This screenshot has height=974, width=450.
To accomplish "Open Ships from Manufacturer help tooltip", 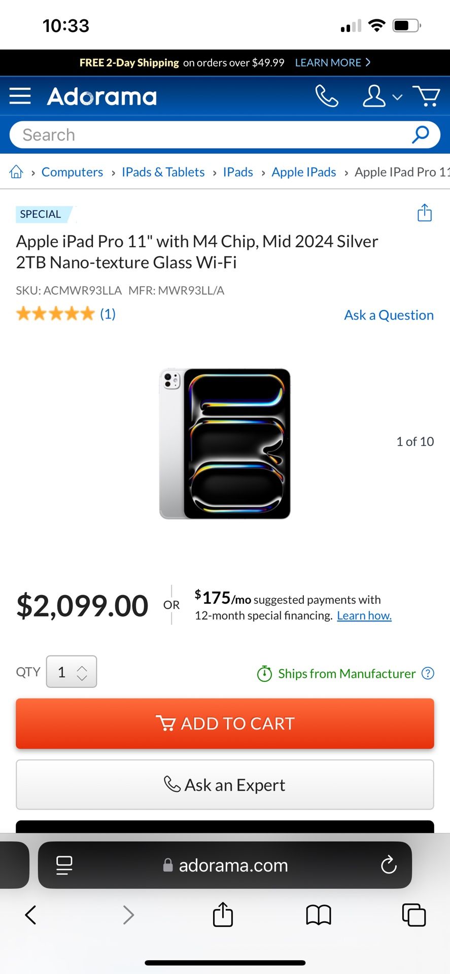I will click(428, 673).
